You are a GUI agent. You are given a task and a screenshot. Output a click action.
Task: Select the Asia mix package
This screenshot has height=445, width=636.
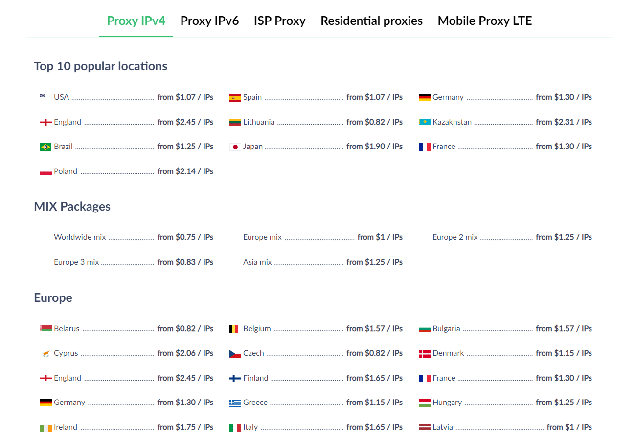click(x=257, y=262)
